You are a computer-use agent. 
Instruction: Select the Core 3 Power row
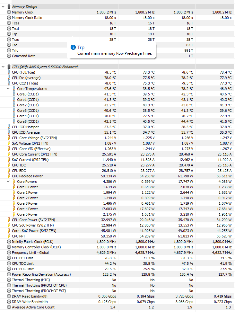pyautogui.click(x=118, y=203)
